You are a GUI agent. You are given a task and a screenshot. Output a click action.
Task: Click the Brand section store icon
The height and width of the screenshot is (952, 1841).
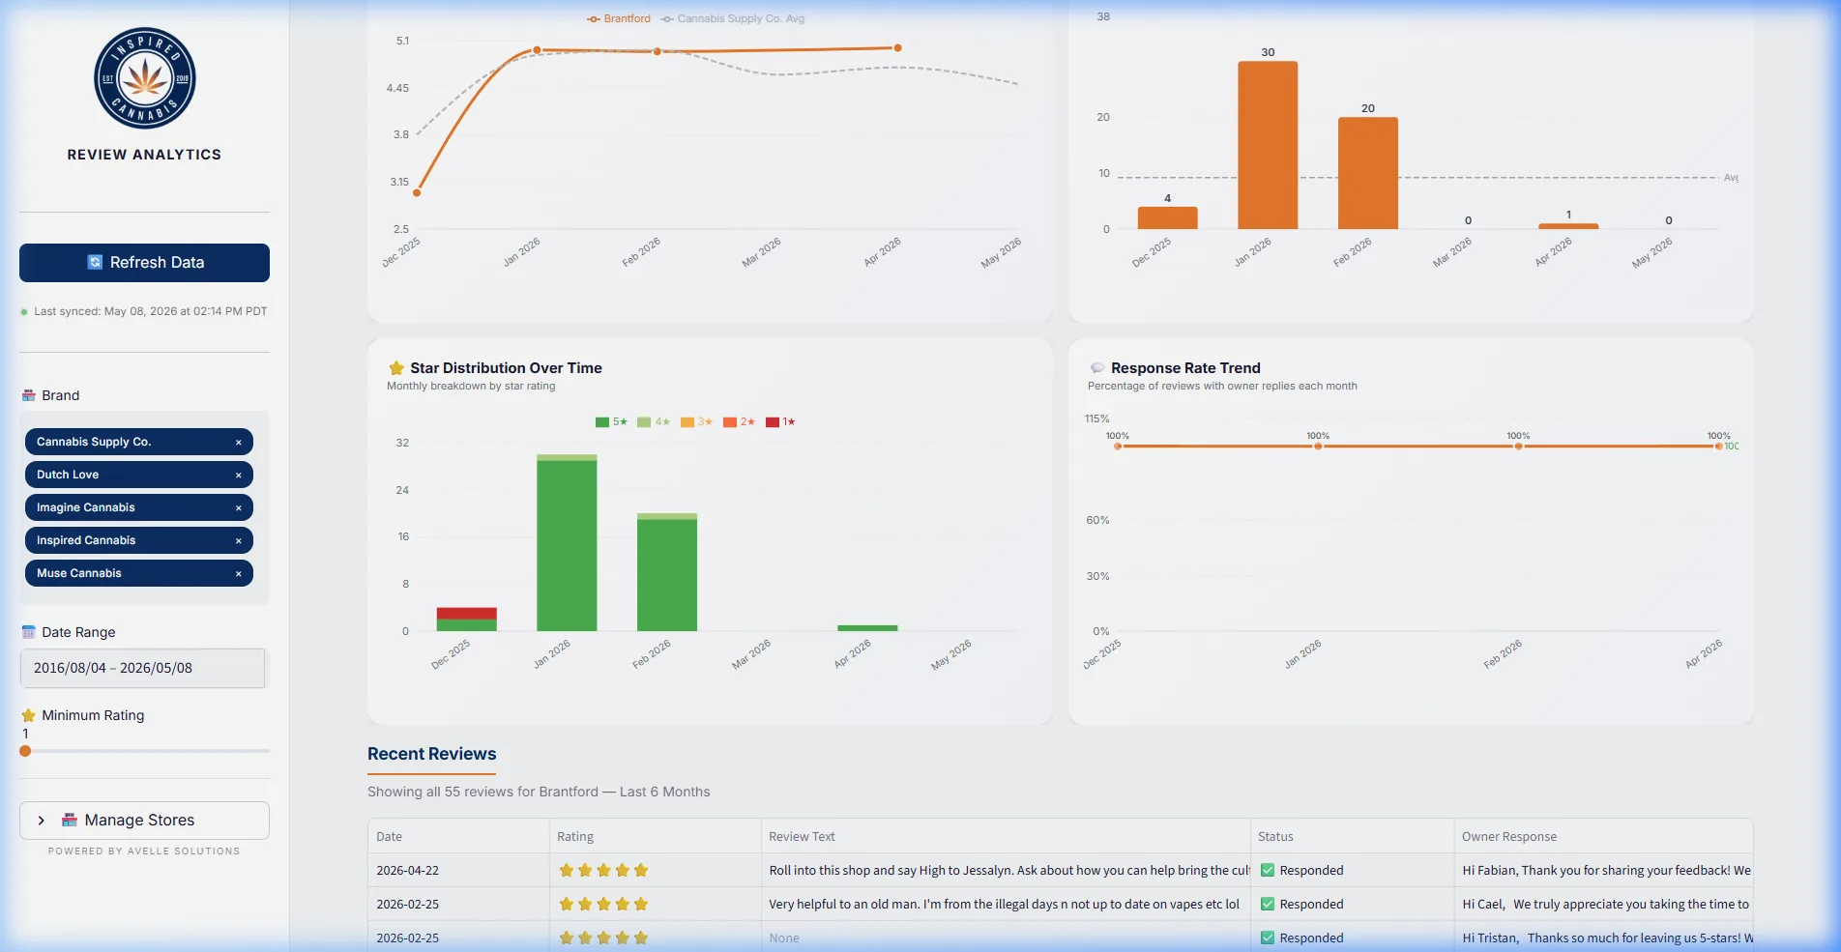pyautogui.click(x=29, y=395)
